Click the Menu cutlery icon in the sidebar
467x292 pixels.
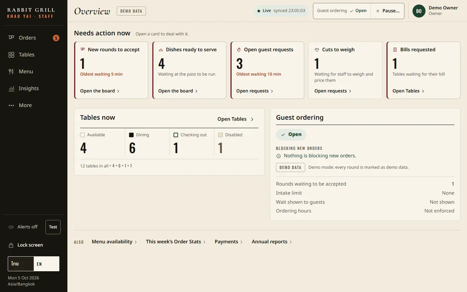pos(11,72)
